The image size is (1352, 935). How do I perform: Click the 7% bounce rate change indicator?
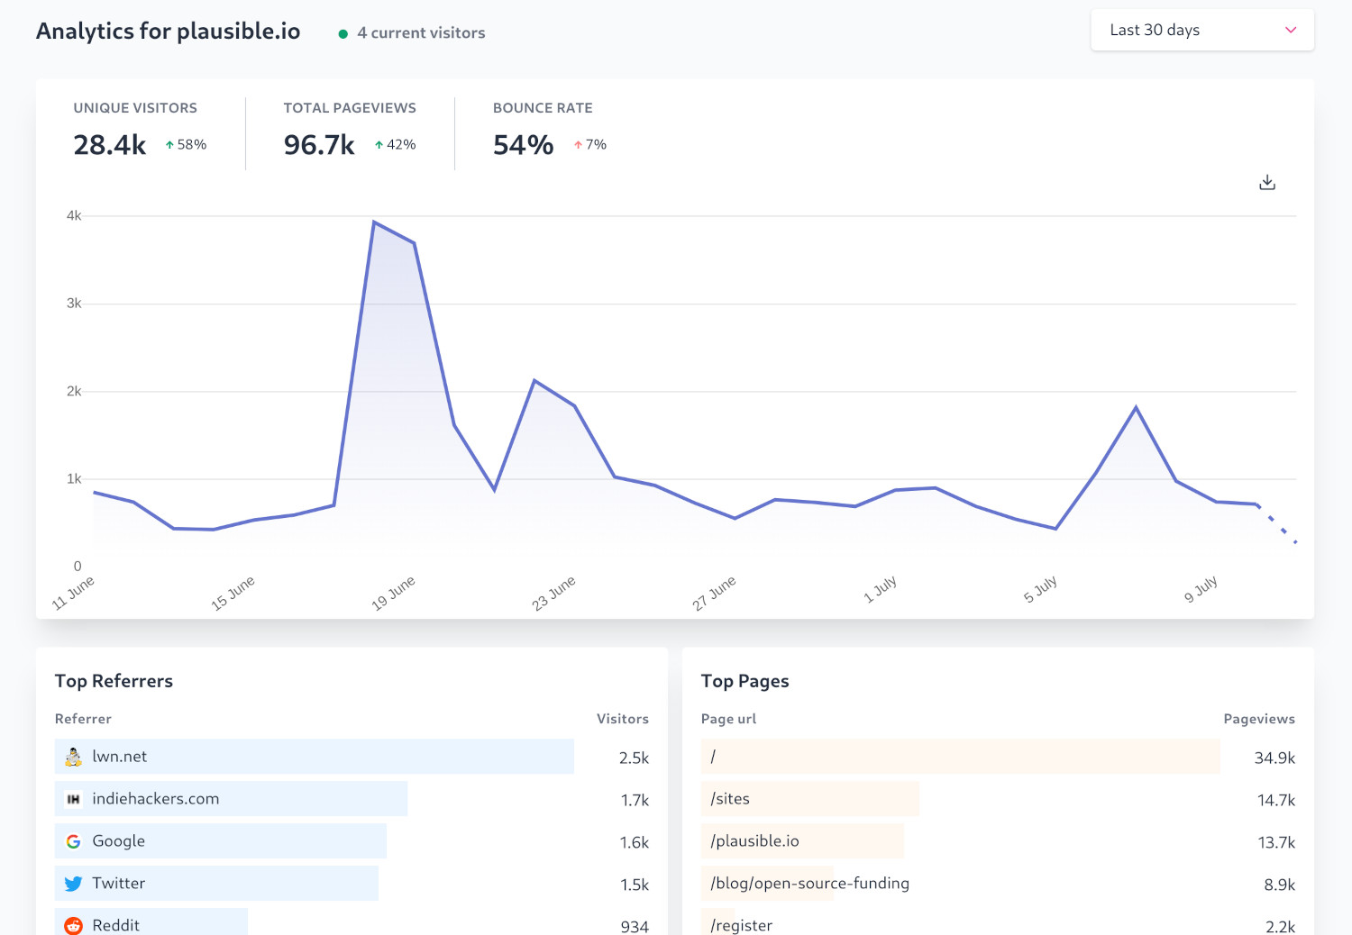tap(590, 144)
